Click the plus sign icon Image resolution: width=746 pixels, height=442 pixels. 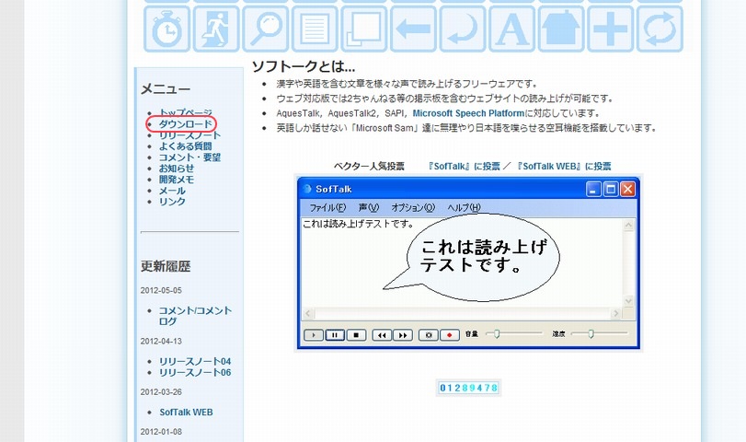click(x=610, y=29)
